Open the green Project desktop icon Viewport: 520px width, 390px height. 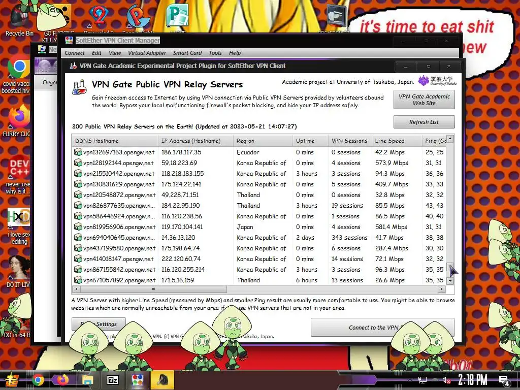click(177, 15)
